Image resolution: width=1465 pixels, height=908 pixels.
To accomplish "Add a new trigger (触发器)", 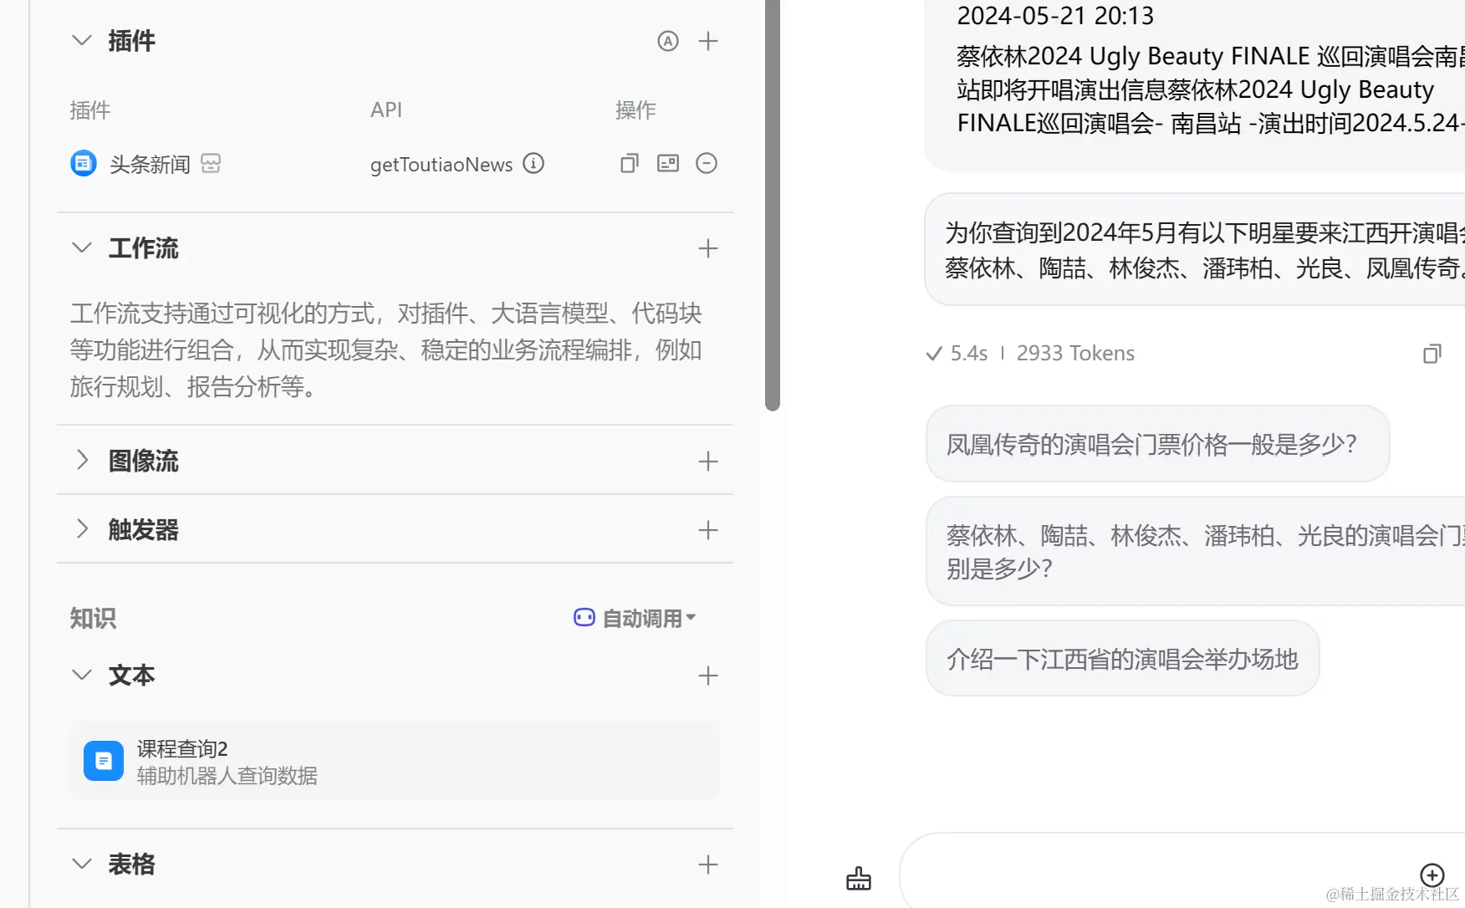I will pos(708,530).
